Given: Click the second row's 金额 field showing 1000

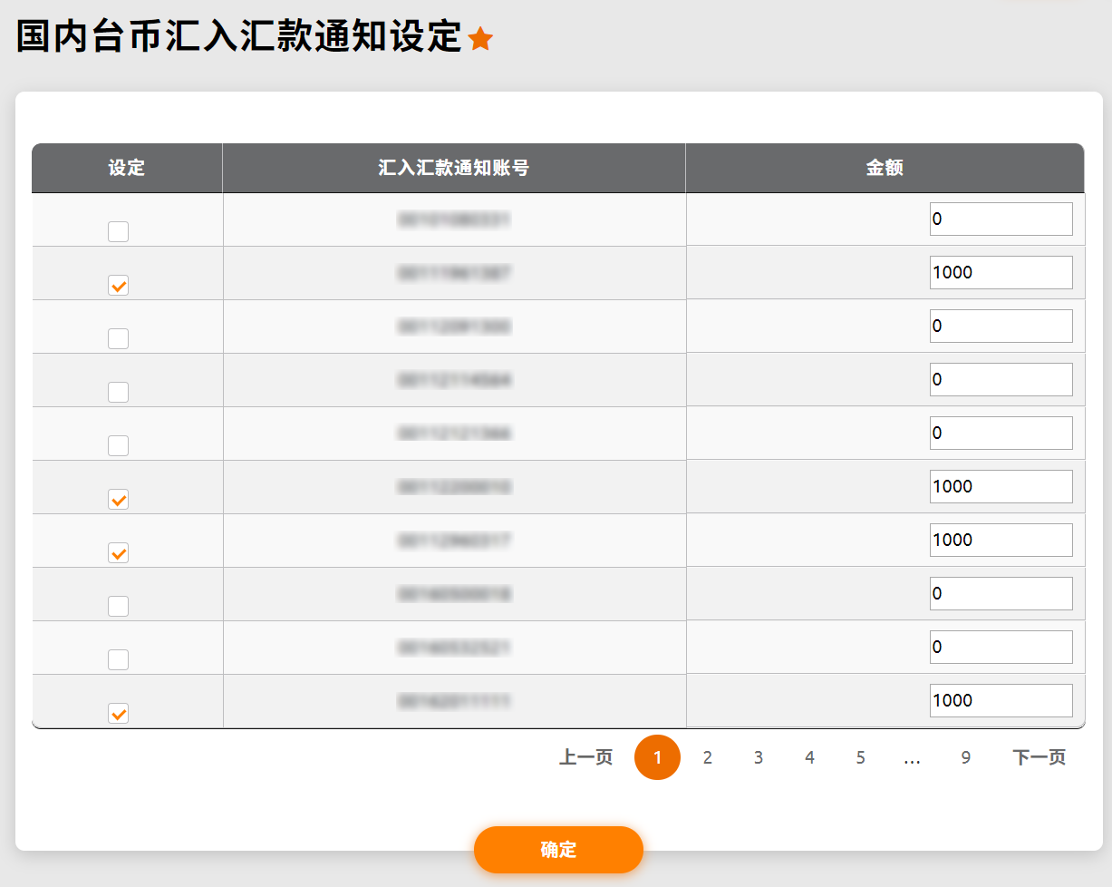Looking at the screenshot, I should point(1001,272).
